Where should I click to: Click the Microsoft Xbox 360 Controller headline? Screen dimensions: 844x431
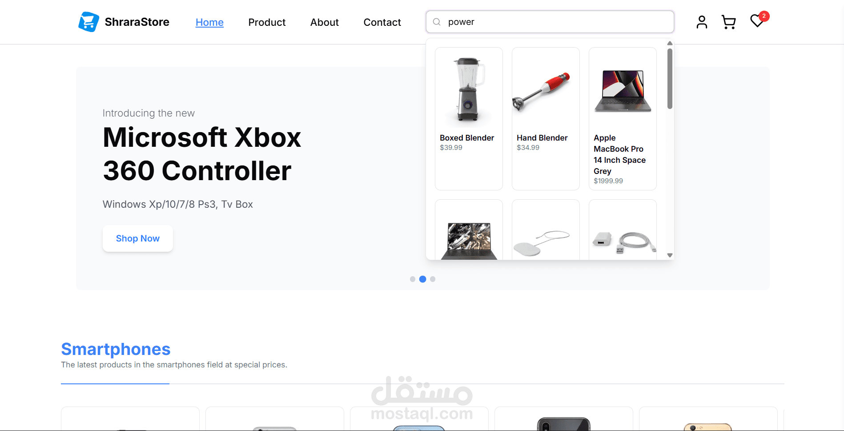click(202, 154)
